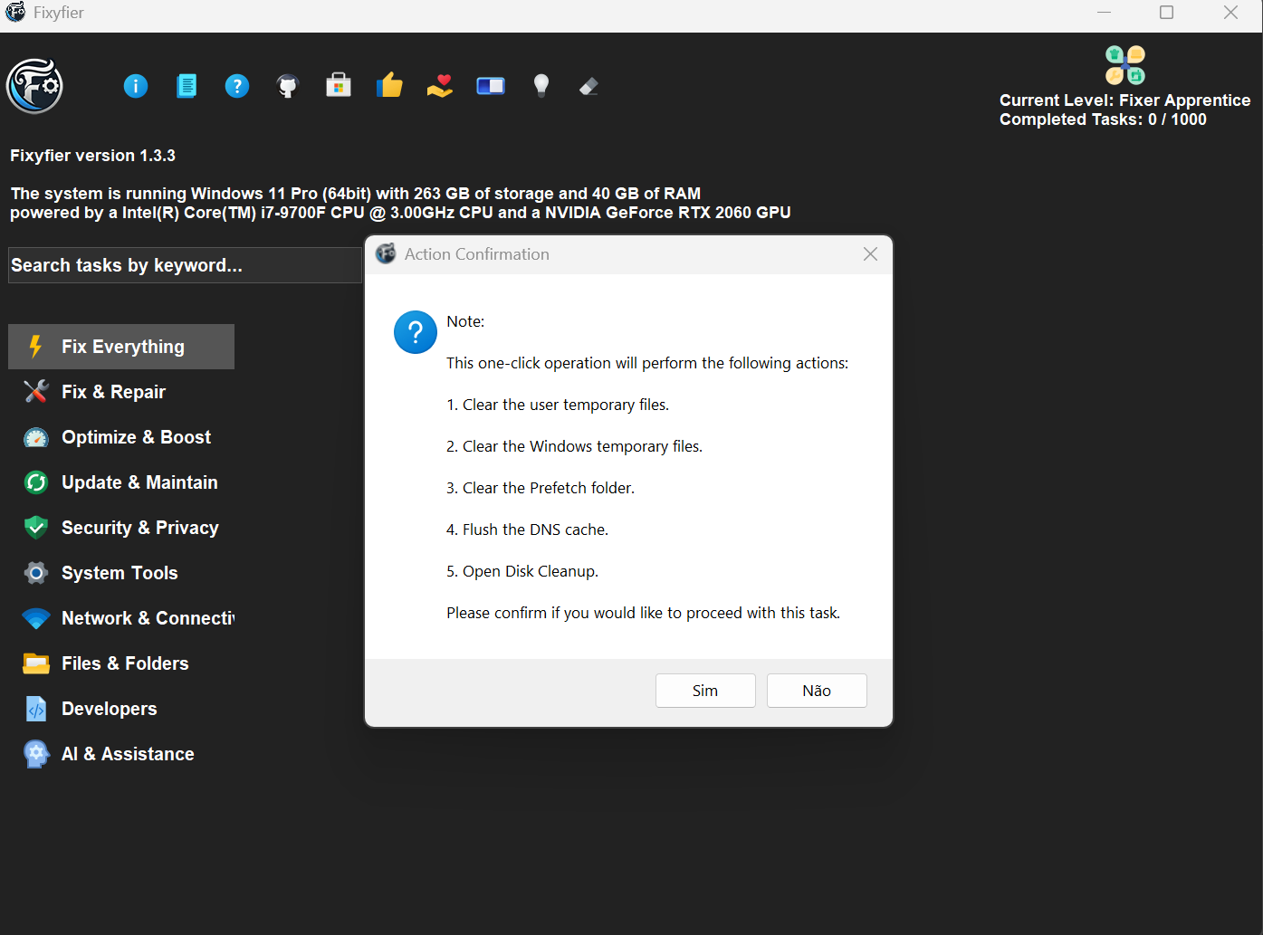This screenshot has height=935, width=1263.
Task: Click the light bulb icon
Action: [541, 86]
